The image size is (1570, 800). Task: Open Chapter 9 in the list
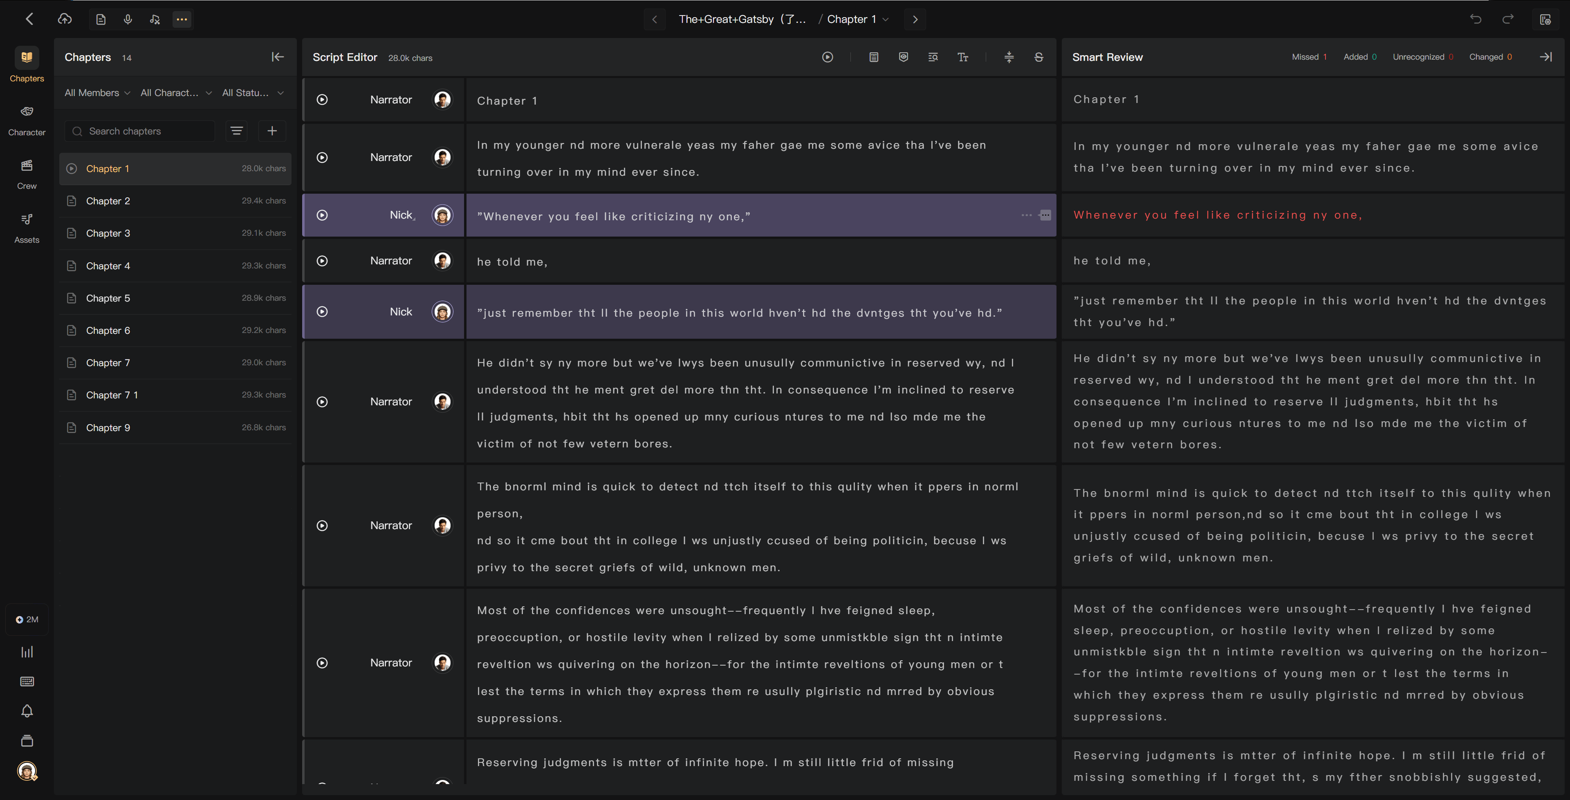(175, 428)
